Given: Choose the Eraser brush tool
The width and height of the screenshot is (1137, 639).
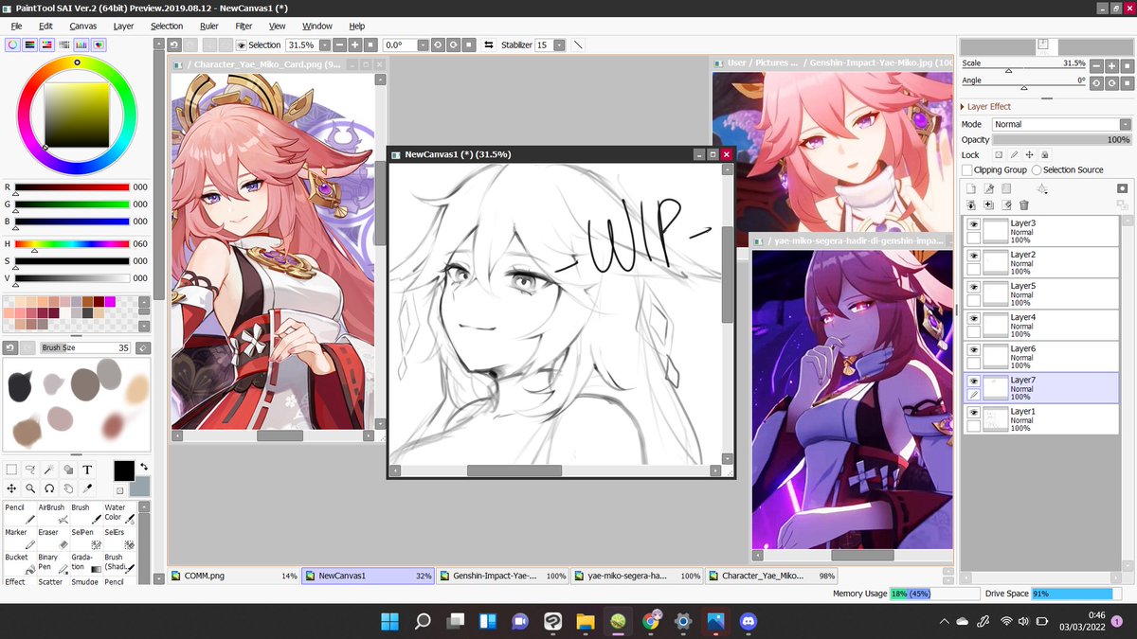Looking at the screenshot, I should pos(53,539).
